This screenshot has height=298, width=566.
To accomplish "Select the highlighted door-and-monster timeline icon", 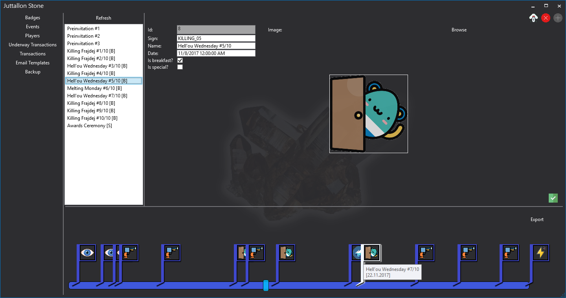I will pos(371,252).
